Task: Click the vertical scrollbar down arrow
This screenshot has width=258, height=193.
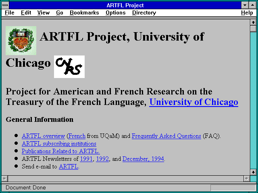Action: tap(253, 172)
